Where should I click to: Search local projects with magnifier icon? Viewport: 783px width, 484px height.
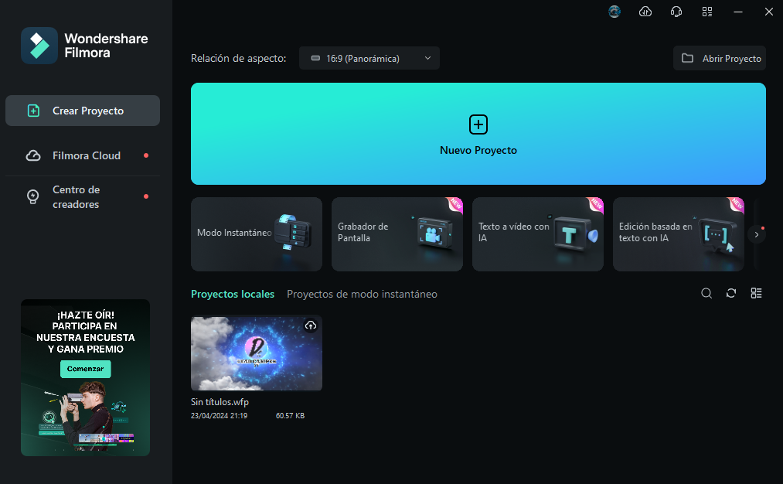(706, 293)
